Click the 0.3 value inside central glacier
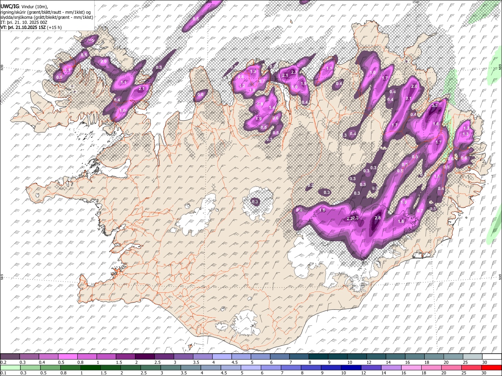Screen dimensions: 502x376 [x=255, y=202]
